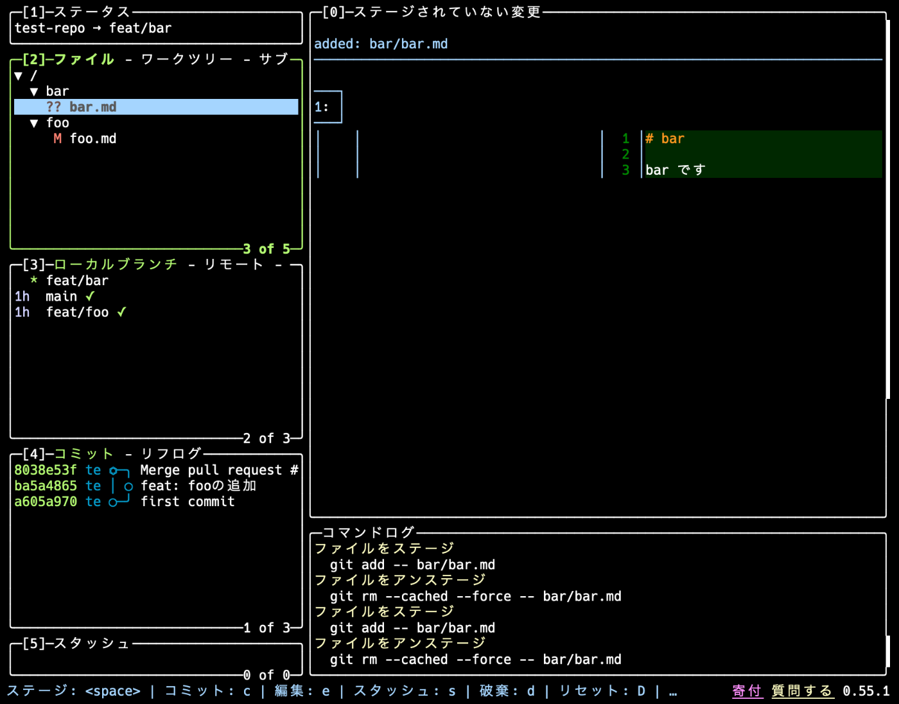Click the test-repo → feat/bar status line
The width and height of the screenshot is (899, 704).
pos(93,28)
